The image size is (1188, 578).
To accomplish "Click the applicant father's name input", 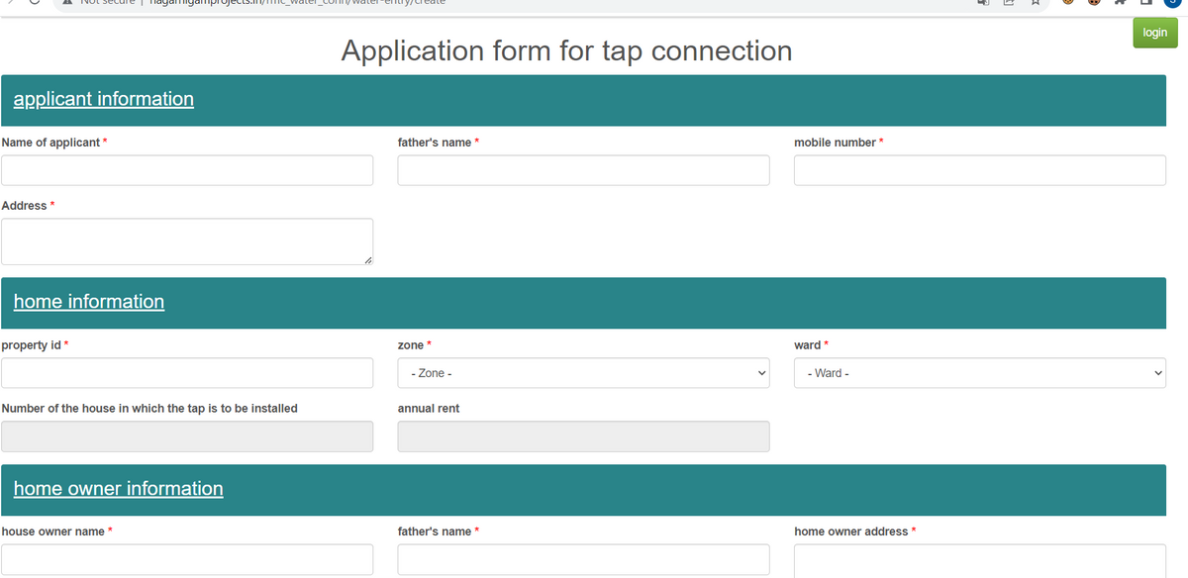I will click(583, 170).
